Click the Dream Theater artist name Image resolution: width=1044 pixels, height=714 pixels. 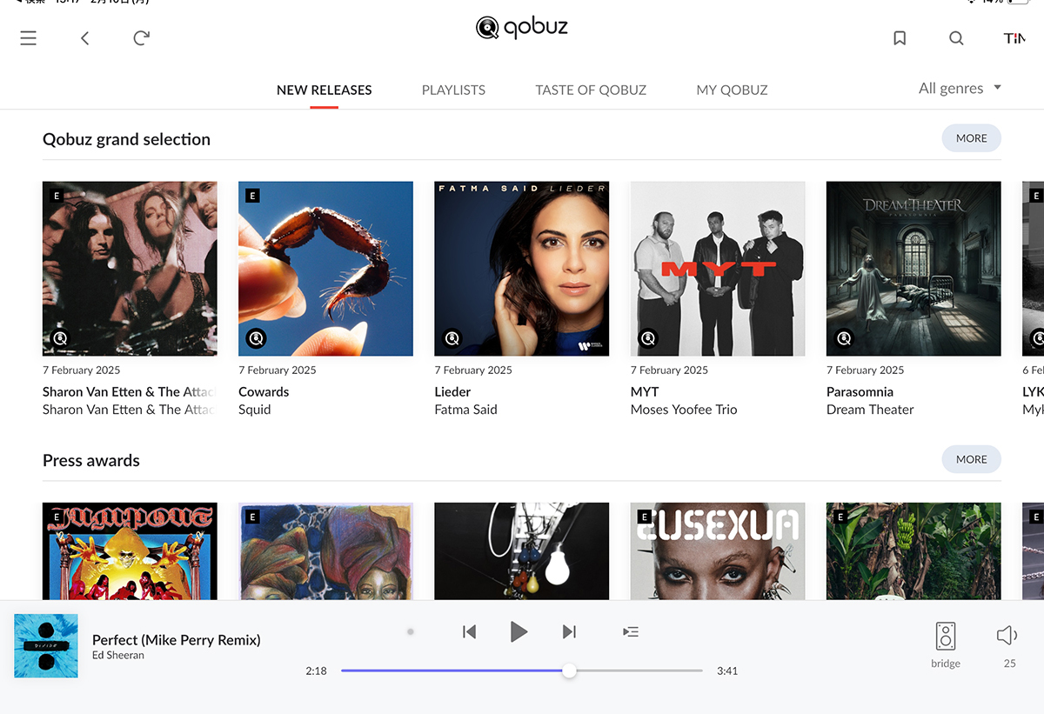pos(870,410)
